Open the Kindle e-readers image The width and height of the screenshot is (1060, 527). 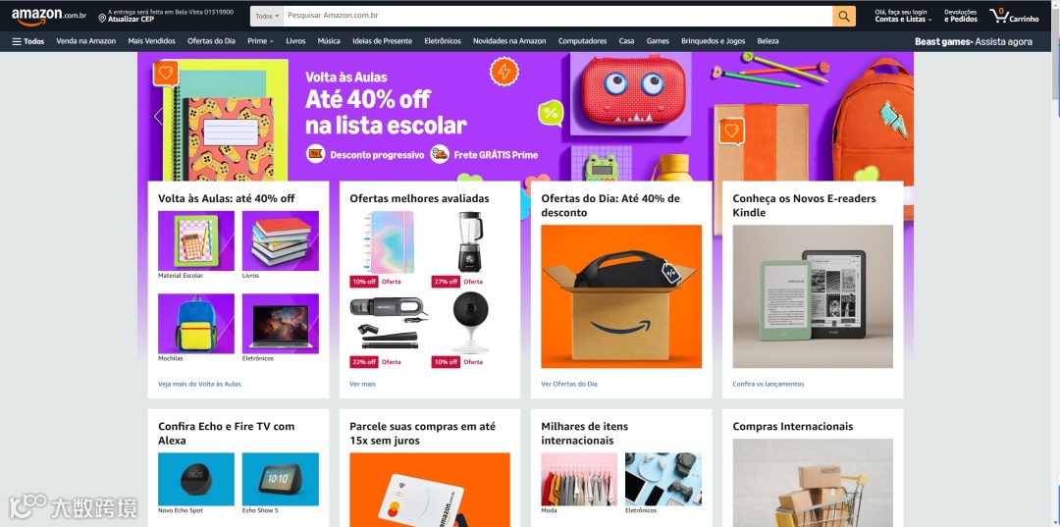pos(813,296)
